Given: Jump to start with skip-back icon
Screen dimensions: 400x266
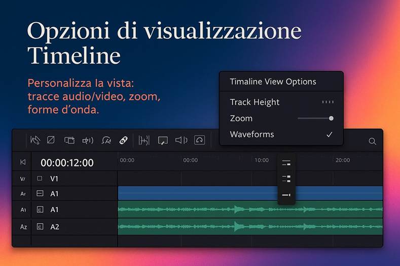Looking at the screenshot, I should [23, 162].
